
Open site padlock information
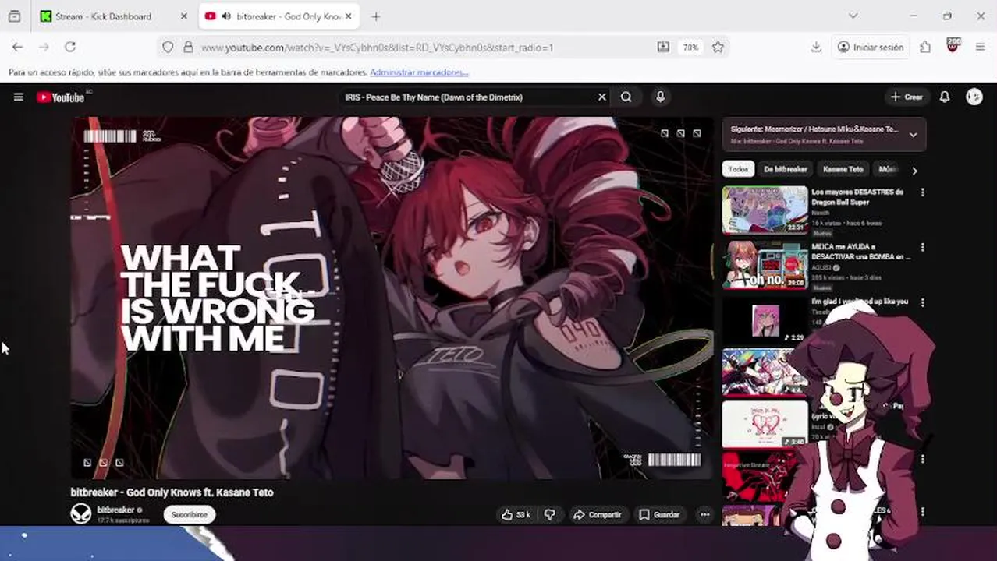point(187,47)
